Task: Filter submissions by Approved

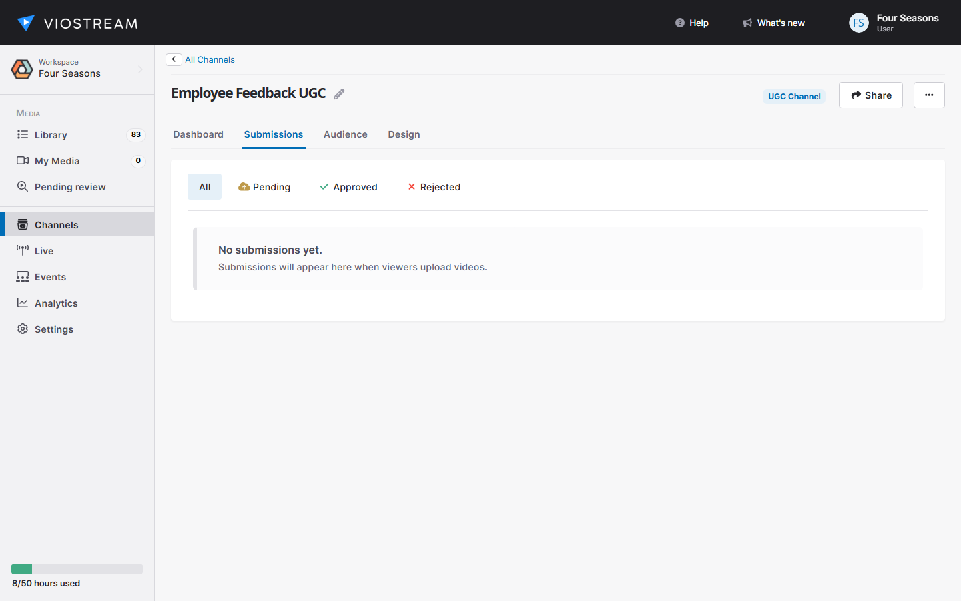Action: pos(348,187)
